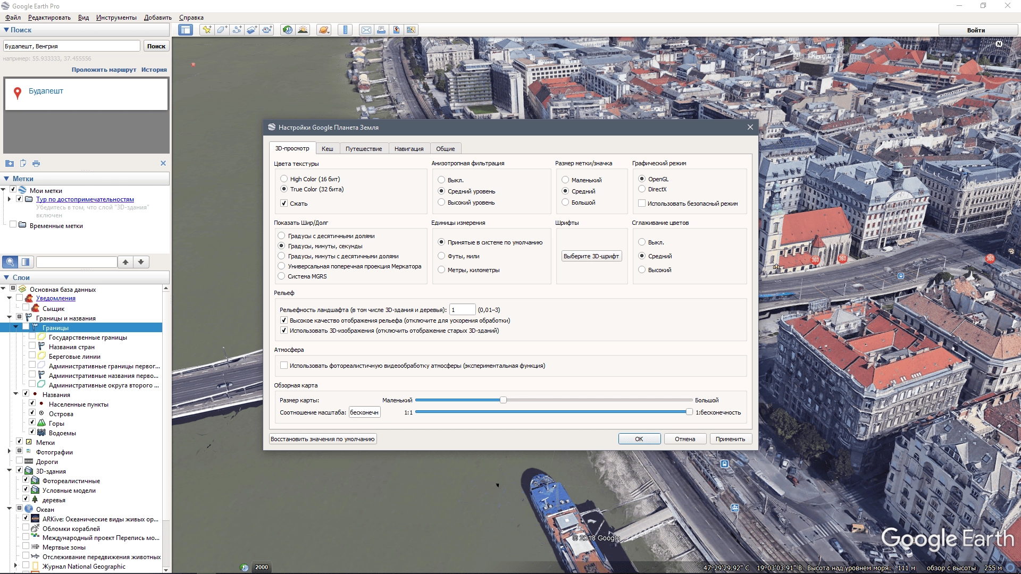Viewport: 1021px width, 574px height.
Task: Collapse the 3D-здания layer group
Action: coord(9,470)
